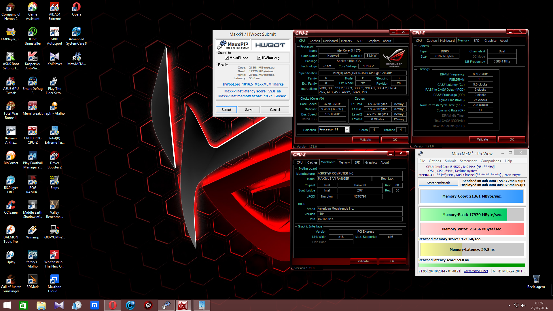
Task: Open Options menu in MaxxMEM
Action: (435, 161)
